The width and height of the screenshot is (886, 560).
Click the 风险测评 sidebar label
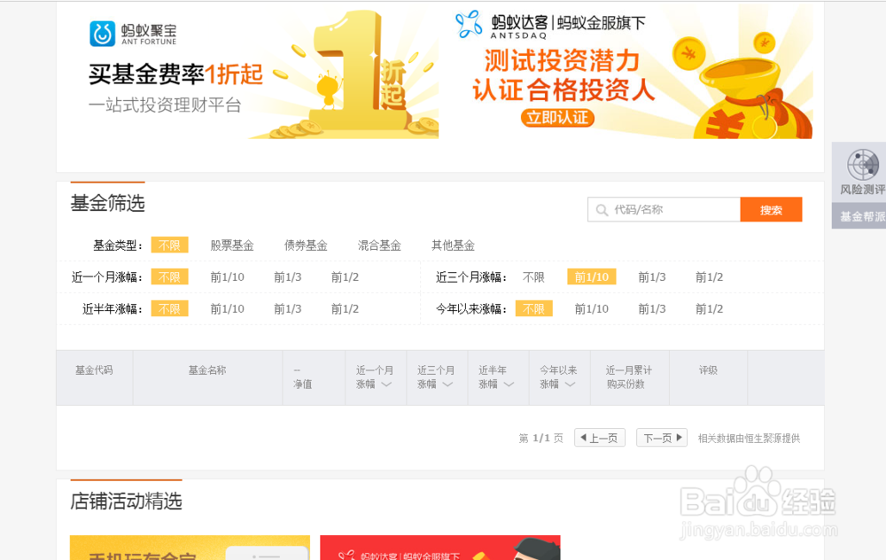tap(862, 190)
